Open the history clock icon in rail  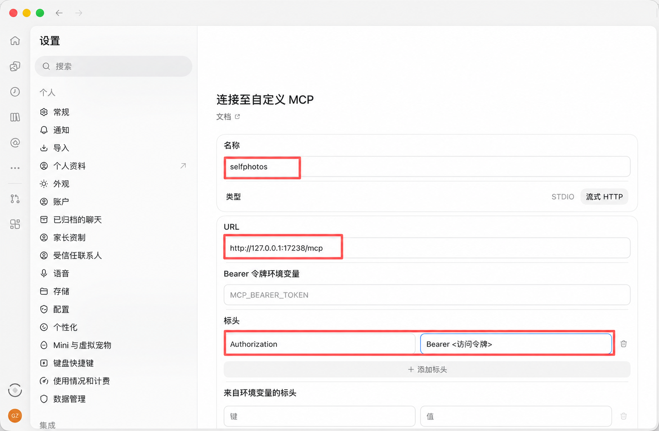15,92
